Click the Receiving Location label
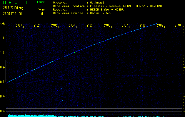 click(69, 6)
